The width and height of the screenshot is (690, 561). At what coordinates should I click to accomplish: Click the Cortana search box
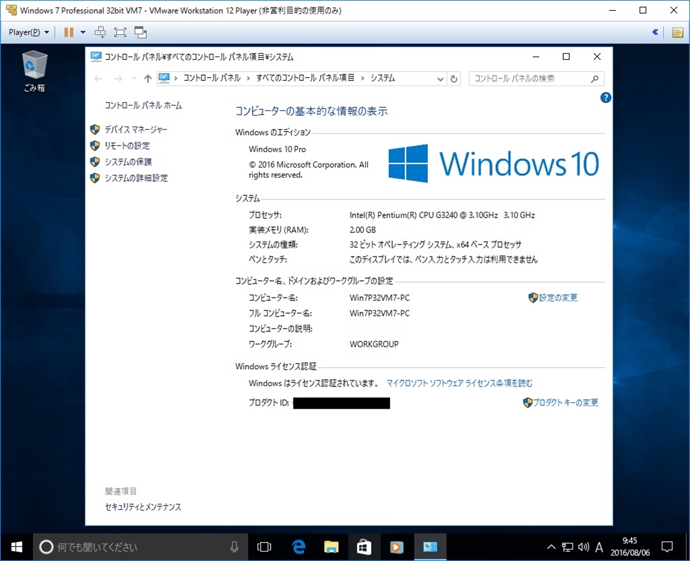140,547
